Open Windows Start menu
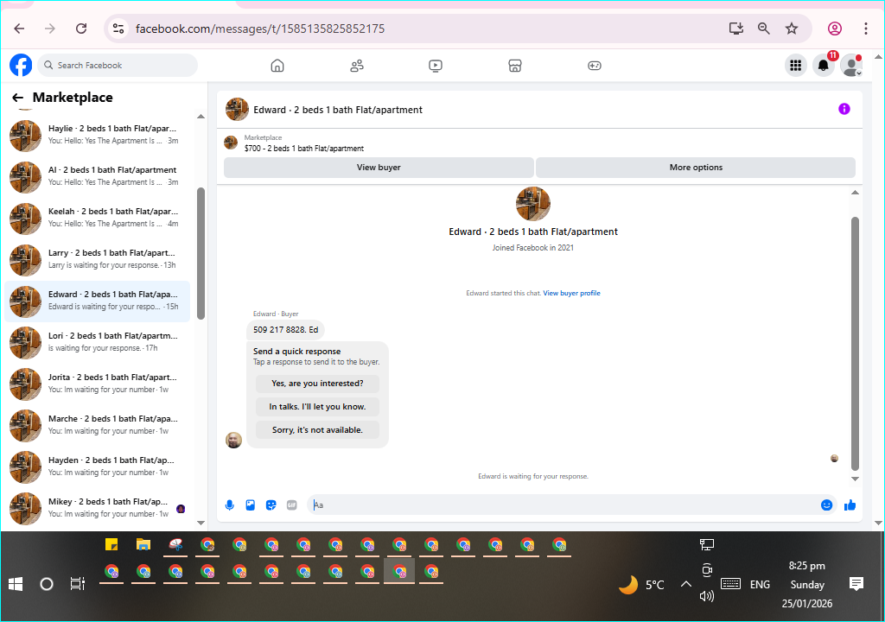This screenshot has width=885, height=622. [x=16, y=584]
